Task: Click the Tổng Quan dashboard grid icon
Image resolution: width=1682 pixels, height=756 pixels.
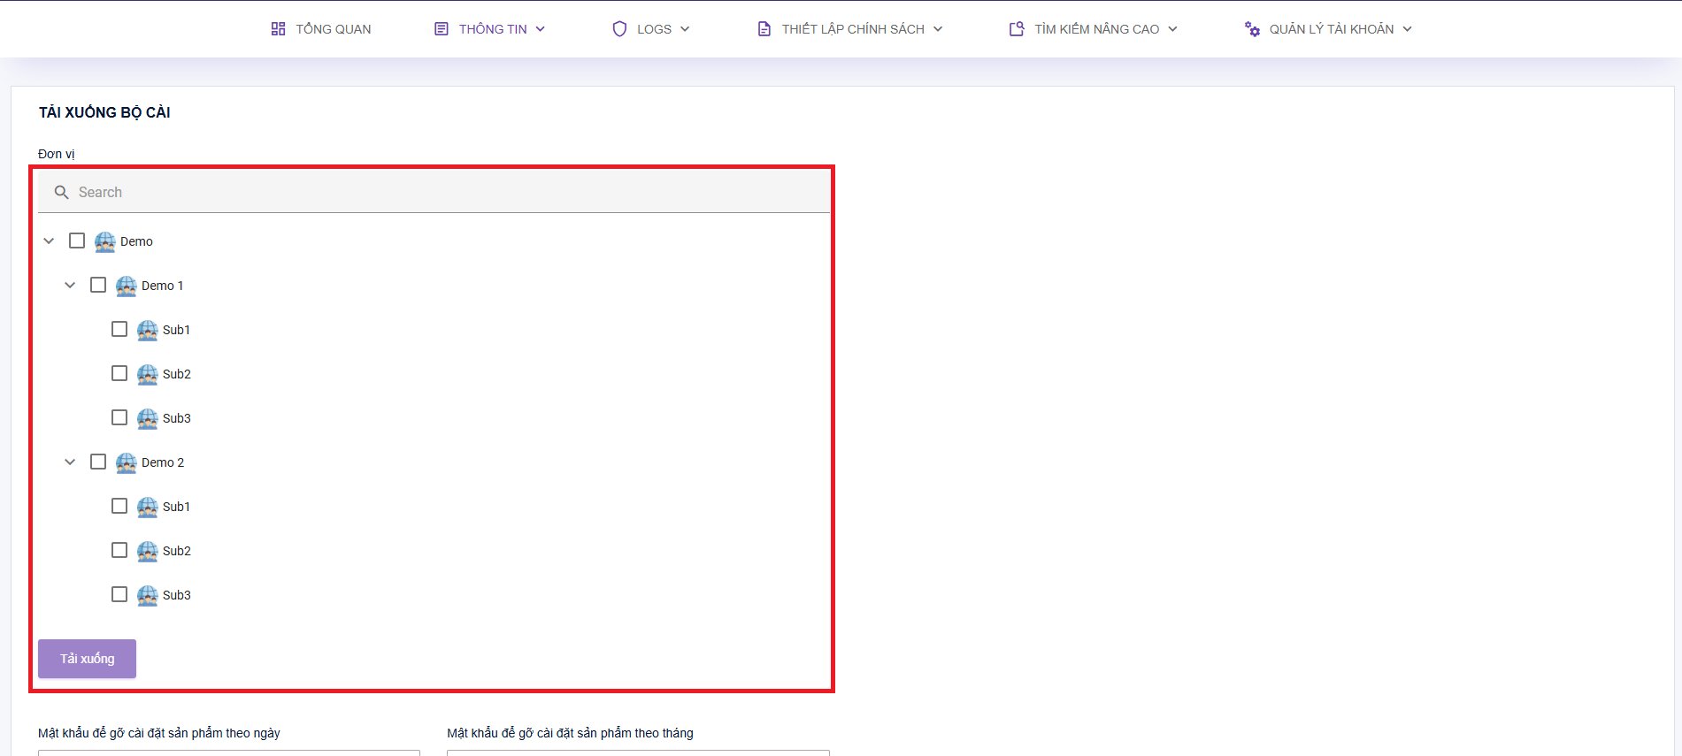Action: (278, 29)
